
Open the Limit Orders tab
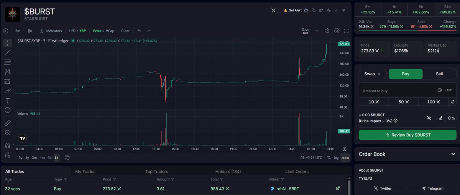point(297,172)
